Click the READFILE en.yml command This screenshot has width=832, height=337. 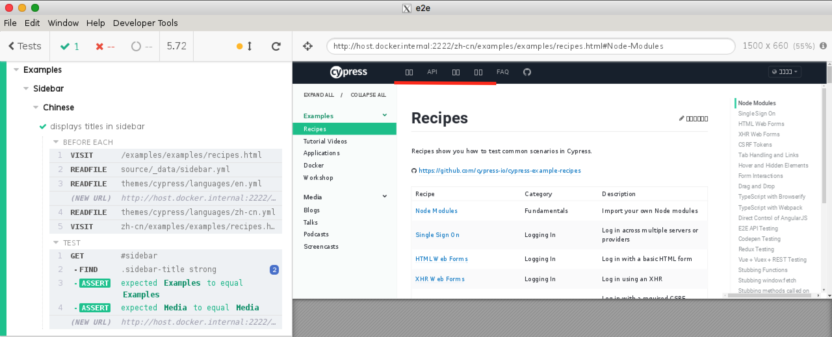click(166, 184)
